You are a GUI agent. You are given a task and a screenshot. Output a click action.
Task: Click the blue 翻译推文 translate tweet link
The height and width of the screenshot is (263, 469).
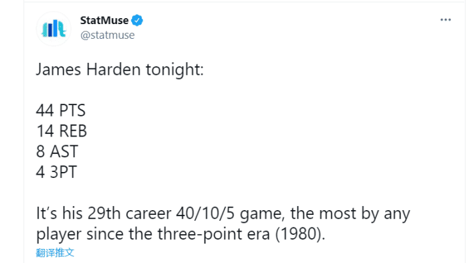coord(55,252)
